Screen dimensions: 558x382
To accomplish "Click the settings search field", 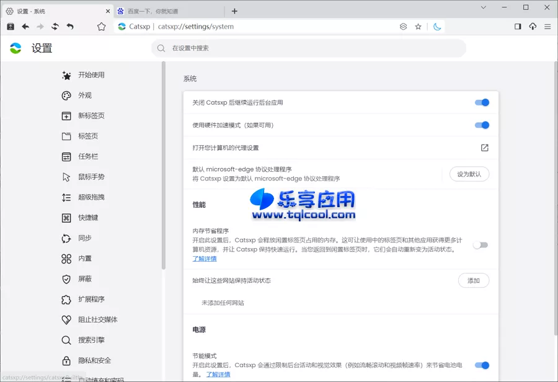I will coord(310,48).
